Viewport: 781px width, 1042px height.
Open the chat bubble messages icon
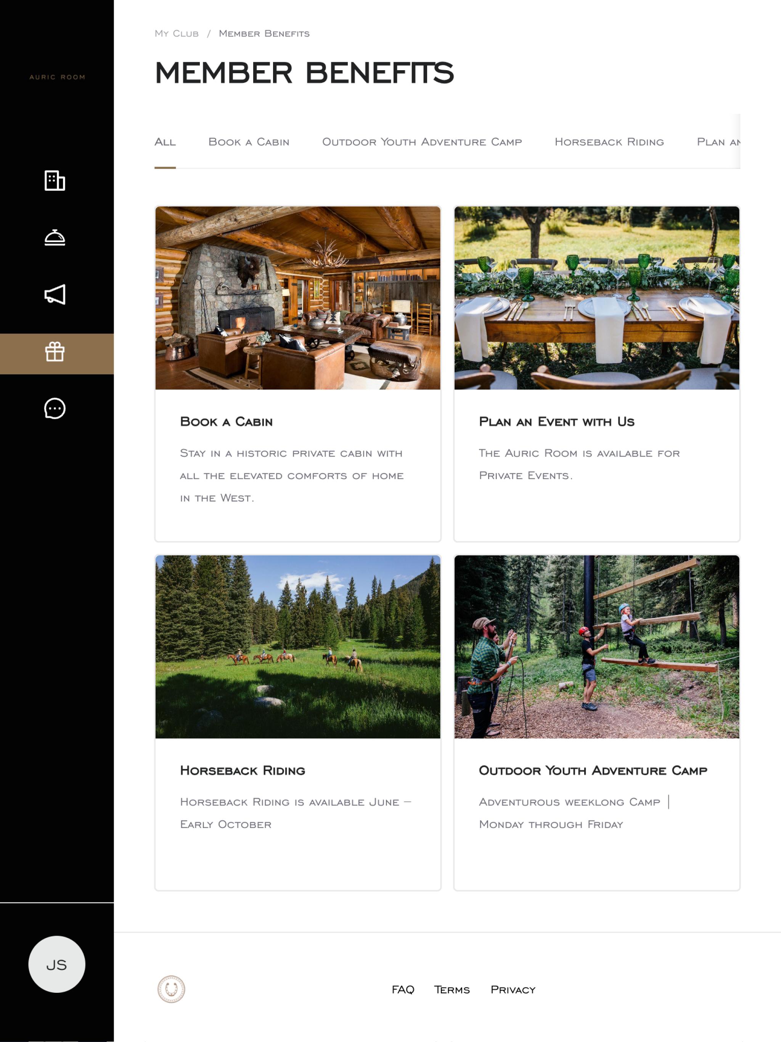coord(55,408)
